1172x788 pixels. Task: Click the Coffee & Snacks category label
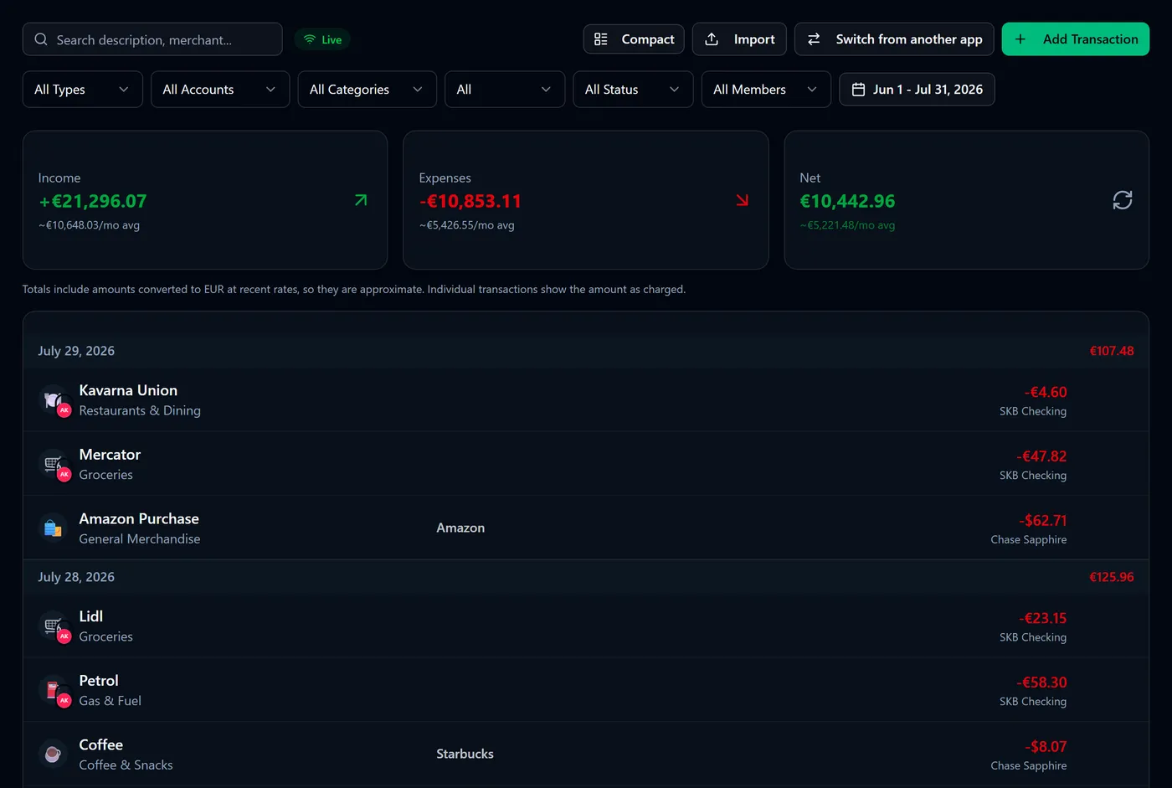click(x=126, y=765)
